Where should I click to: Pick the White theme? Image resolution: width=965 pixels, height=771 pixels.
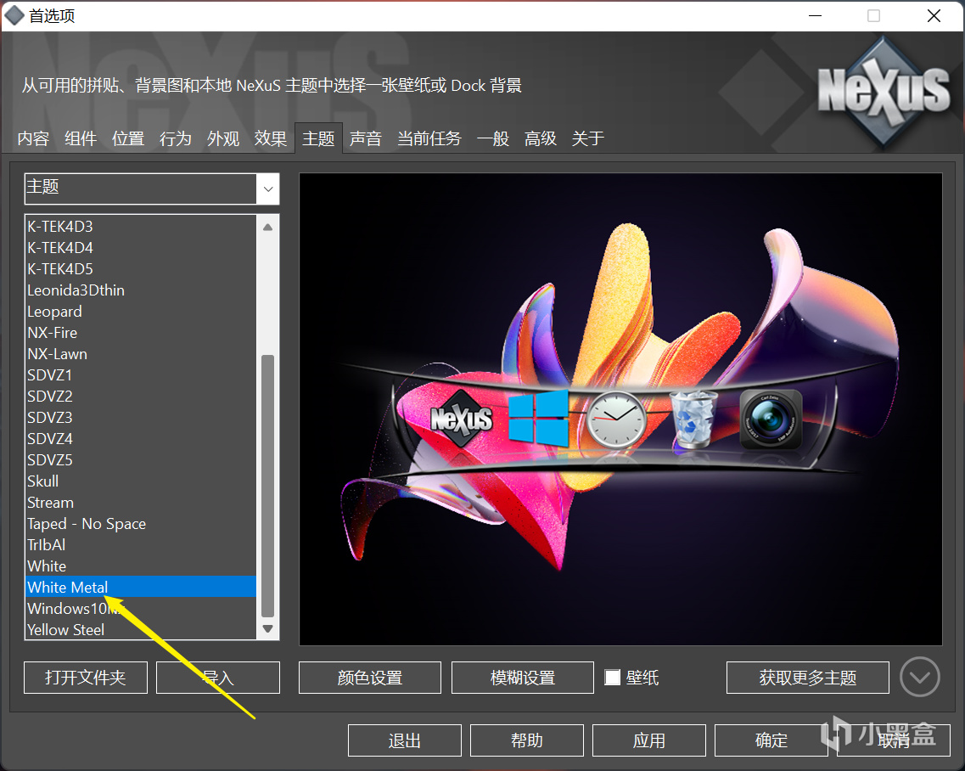140,566
